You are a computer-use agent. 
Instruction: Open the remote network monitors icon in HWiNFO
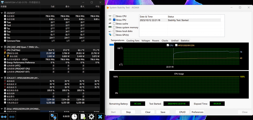(53, 117)
